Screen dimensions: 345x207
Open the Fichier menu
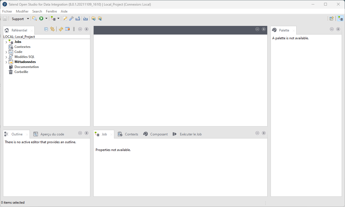[x=7, y=11]
